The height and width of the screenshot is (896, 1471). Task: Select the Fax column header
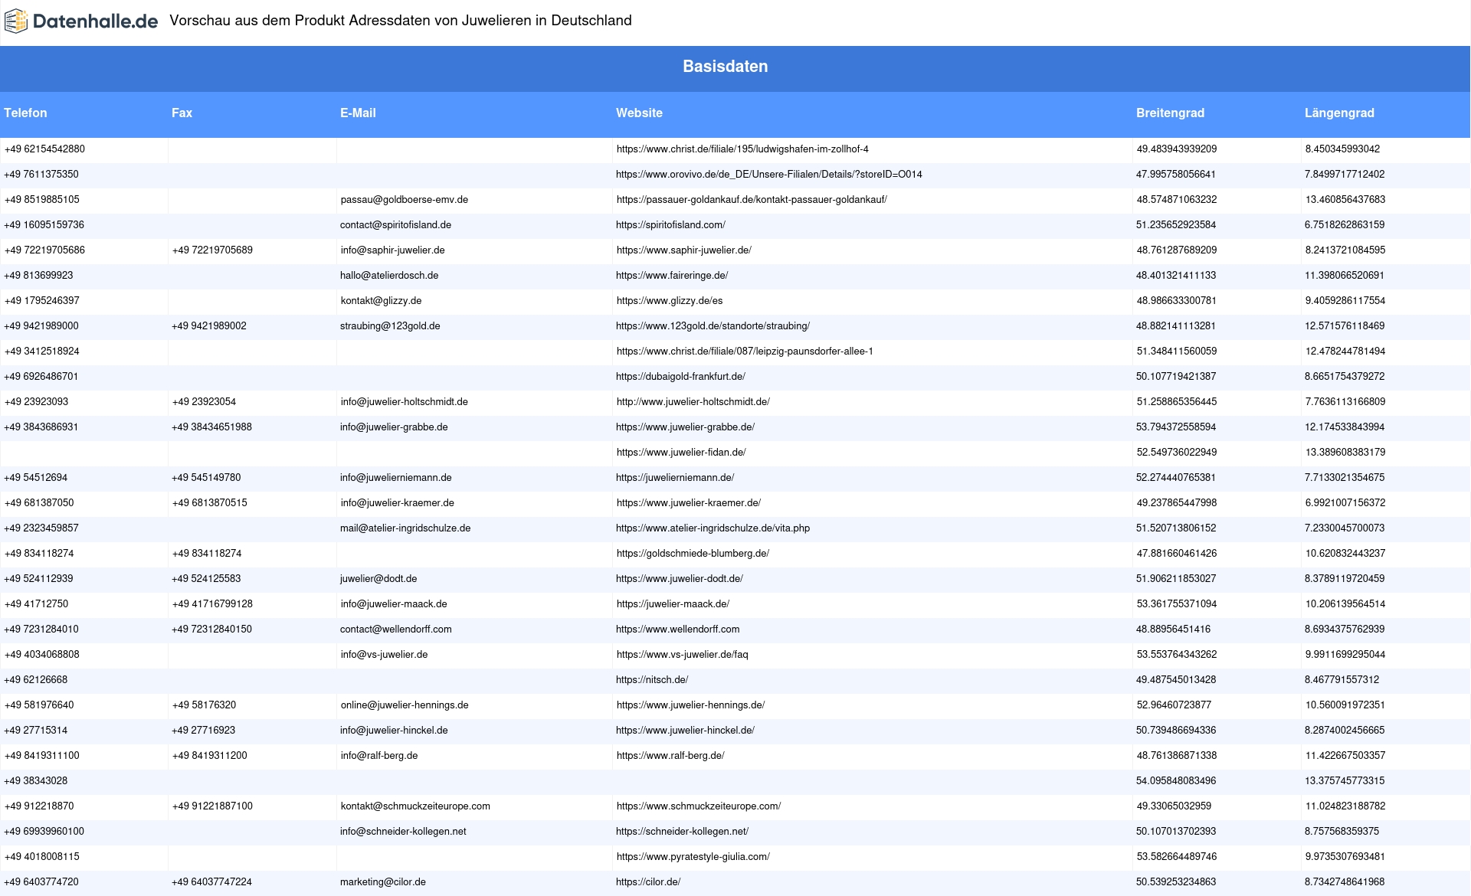tap(182, 113)
